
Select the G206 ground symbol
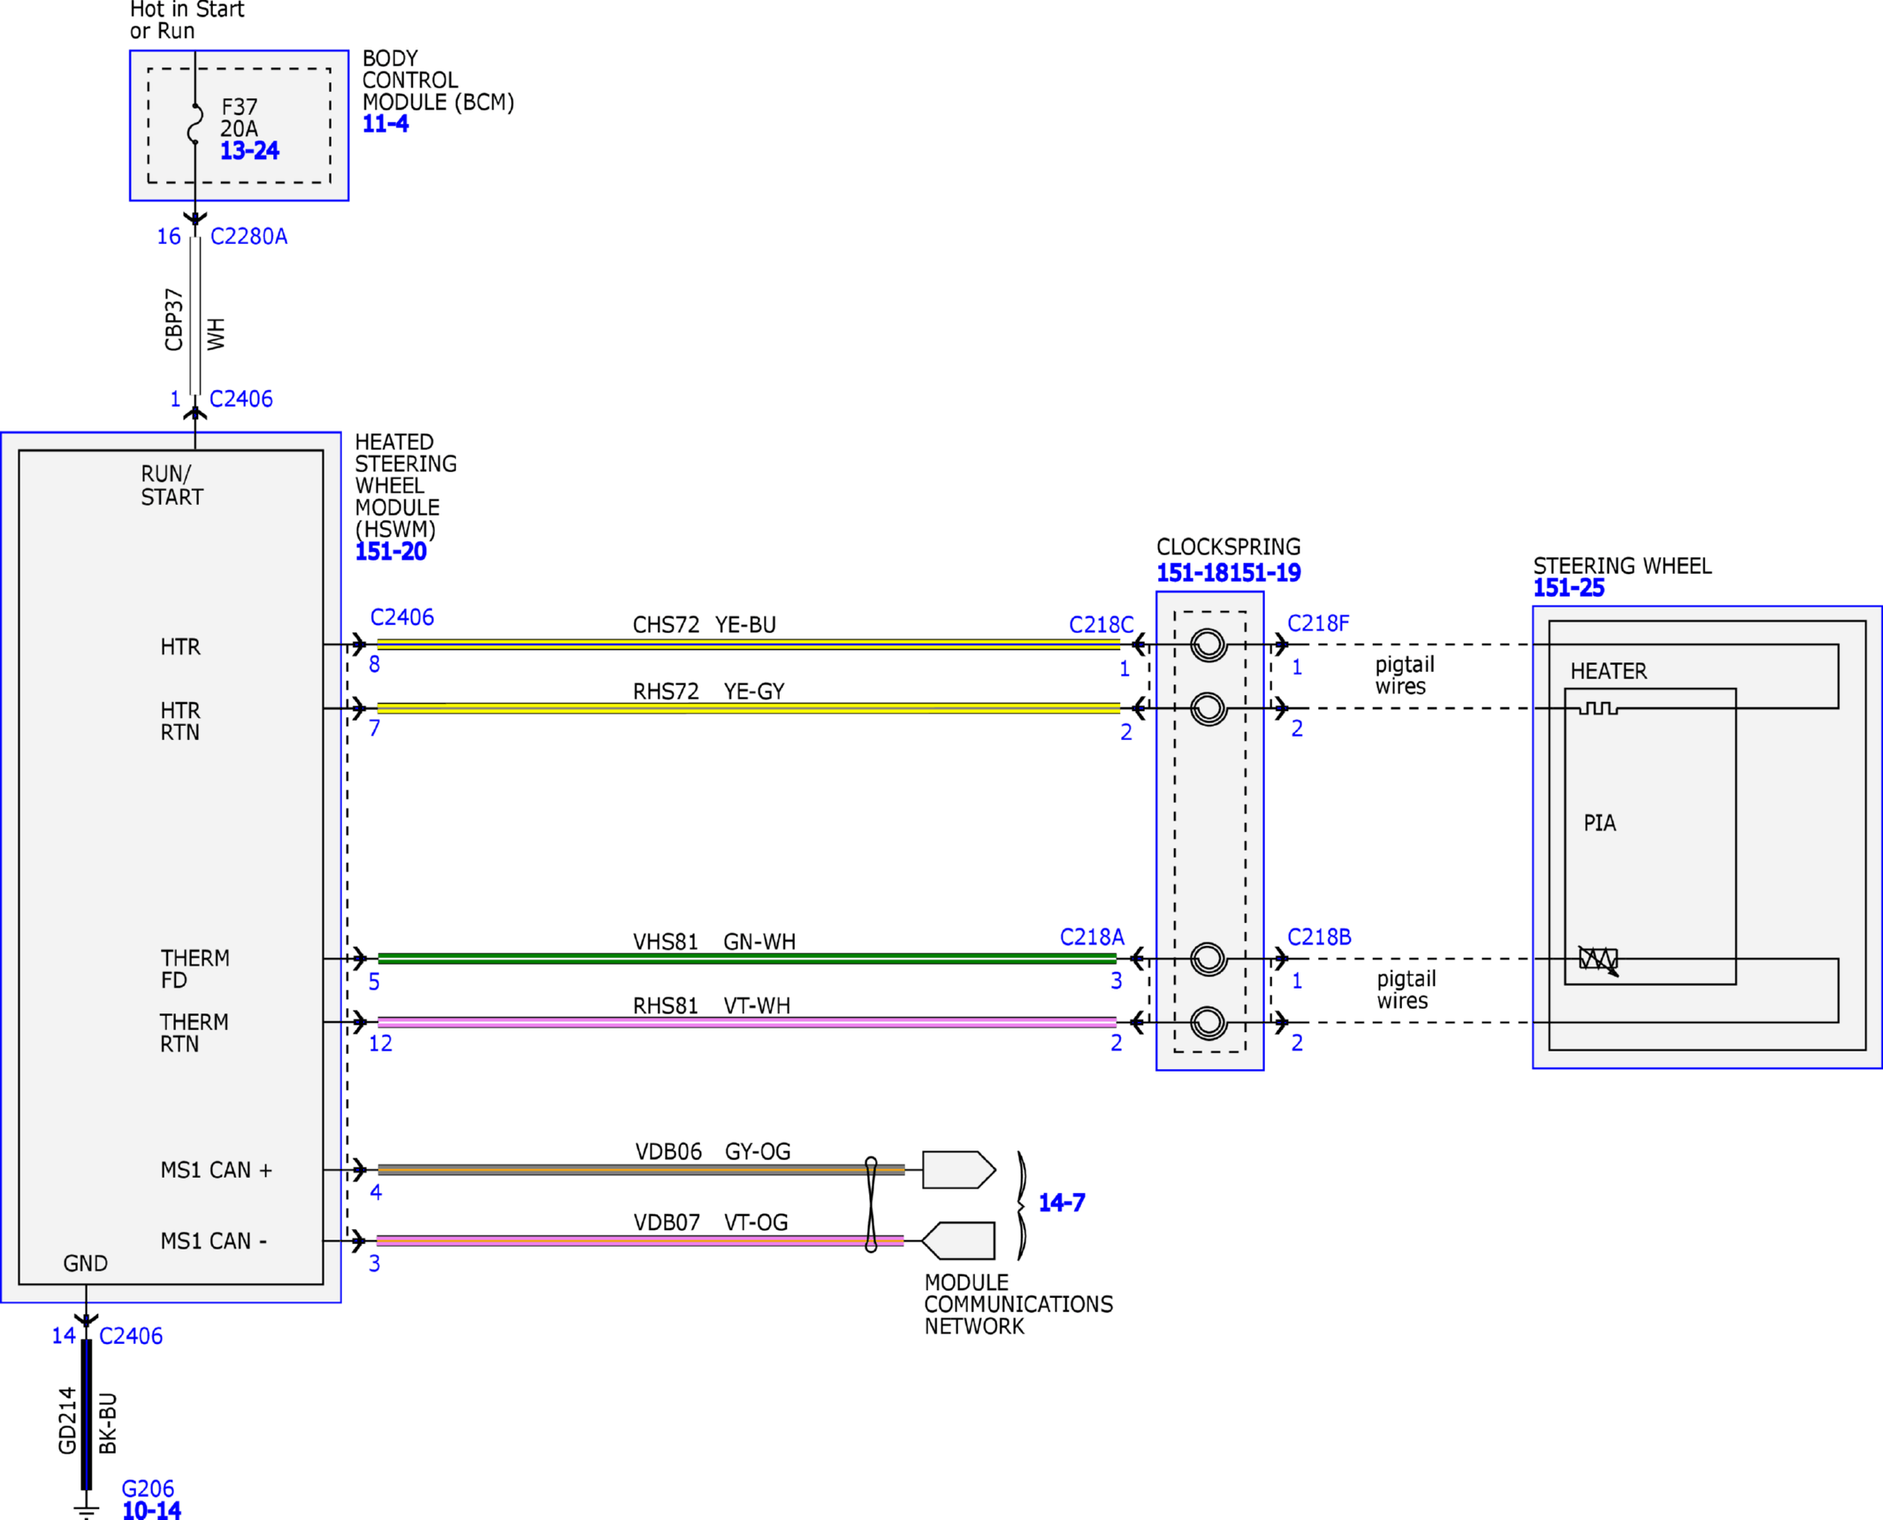click(x=86, y=1507)
